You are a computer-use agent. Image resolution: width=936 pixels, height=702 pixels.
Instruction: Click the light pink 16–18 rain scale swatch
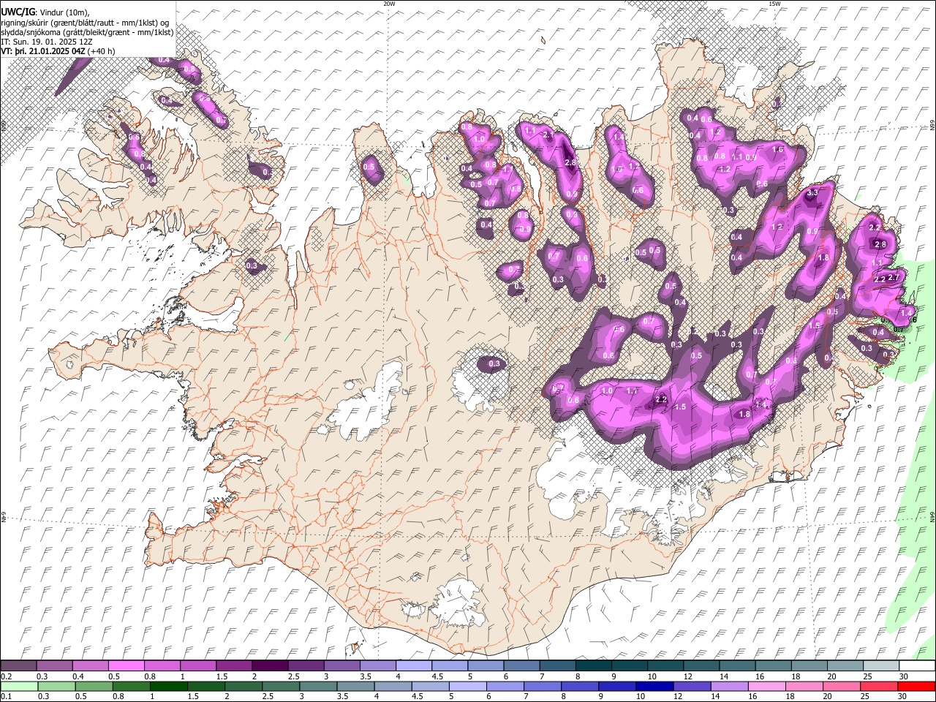coord(766,686)
